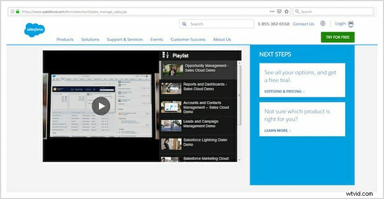Open the EDITIONS & PRICING link
384x199 pixels.
coord(284,91)
